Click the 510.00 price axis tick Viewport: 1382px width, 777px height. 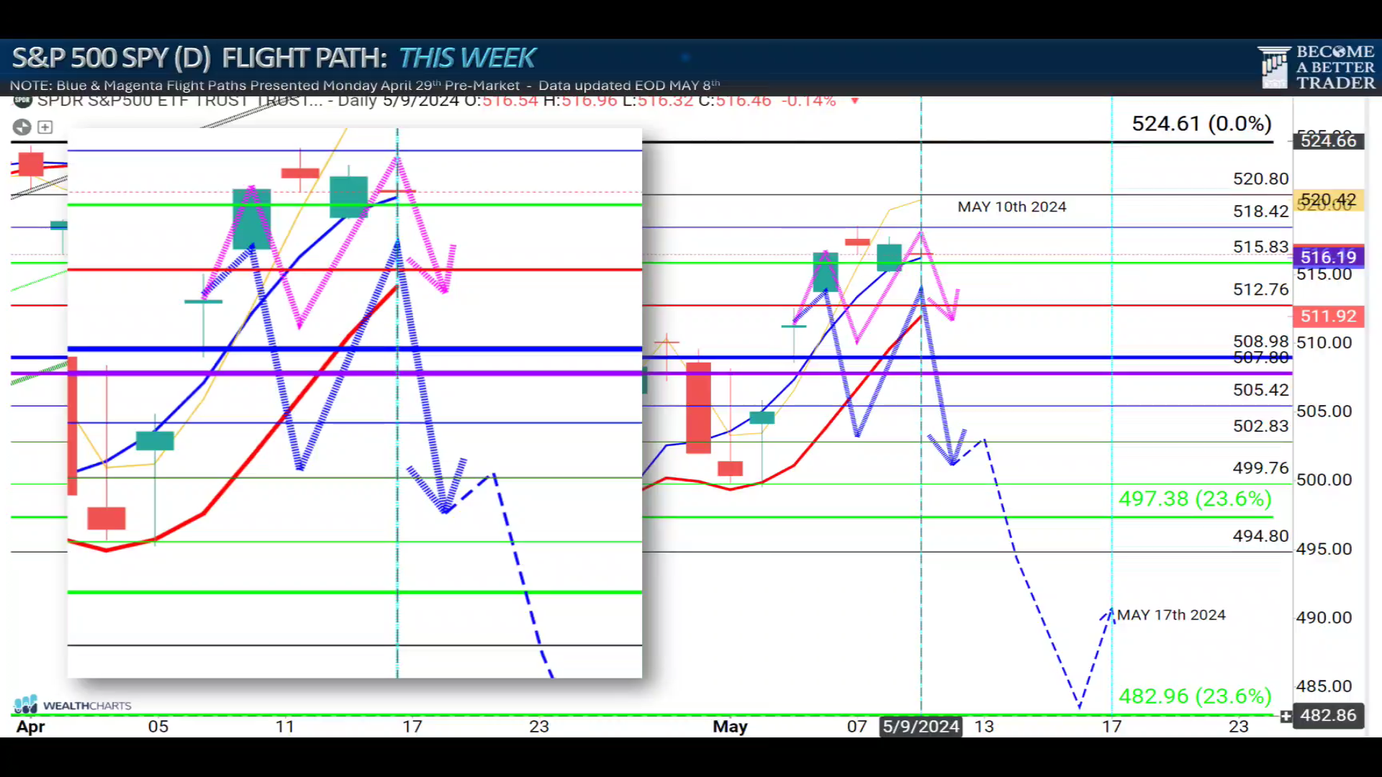1324,343
